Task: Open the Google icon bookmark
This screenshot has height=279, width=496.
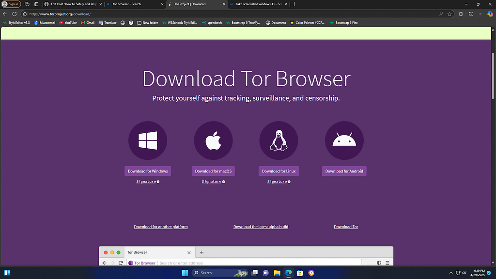Action: [131, 23]
